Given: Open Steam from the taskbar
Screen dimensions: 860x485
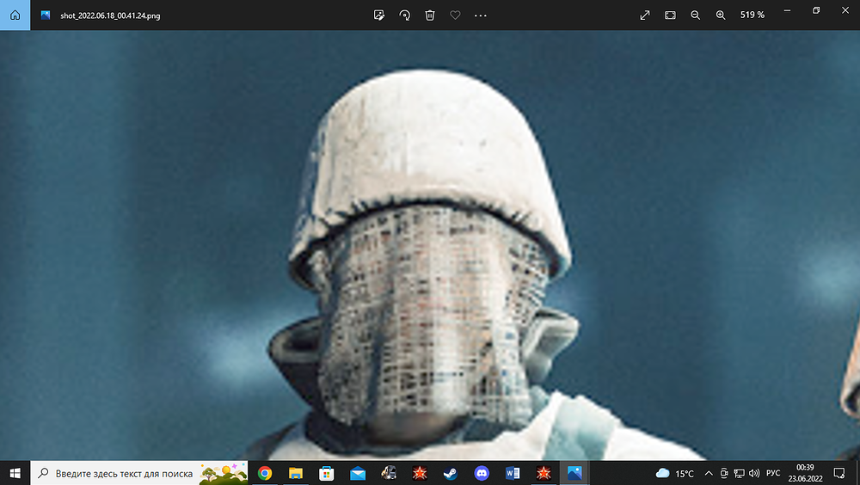Looking at the screenshot, I should 451,473.
